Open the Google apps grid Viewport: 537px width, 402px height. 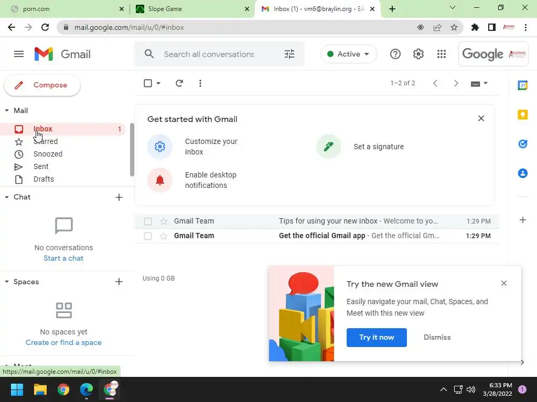442,54
